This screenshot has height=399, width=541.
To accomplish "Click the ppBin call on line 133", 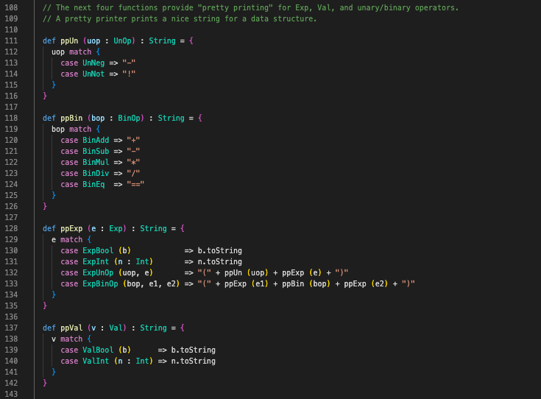I will click(x=293, y=283).
